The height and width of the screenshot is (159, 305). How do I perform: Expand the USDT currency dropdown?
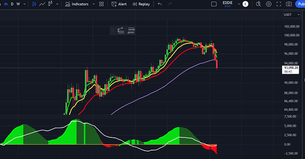[x=292, y=15]
